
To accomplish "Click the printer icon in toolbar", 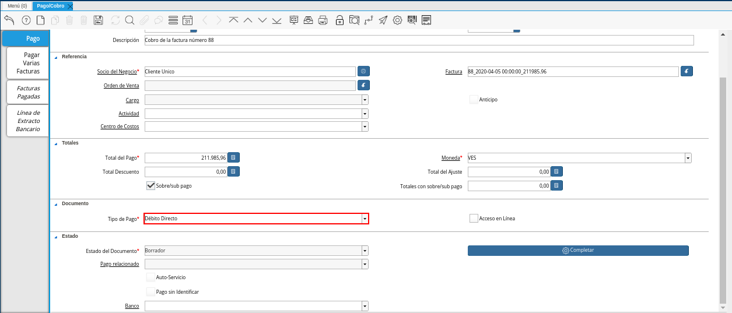I will (x=323, y=20).
